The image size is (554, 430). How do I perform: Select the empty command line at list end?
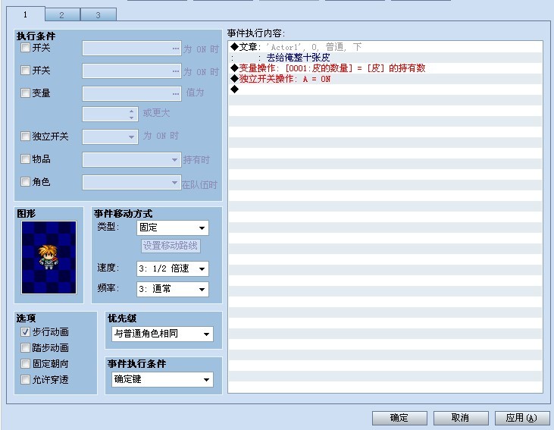pos(385,89)
